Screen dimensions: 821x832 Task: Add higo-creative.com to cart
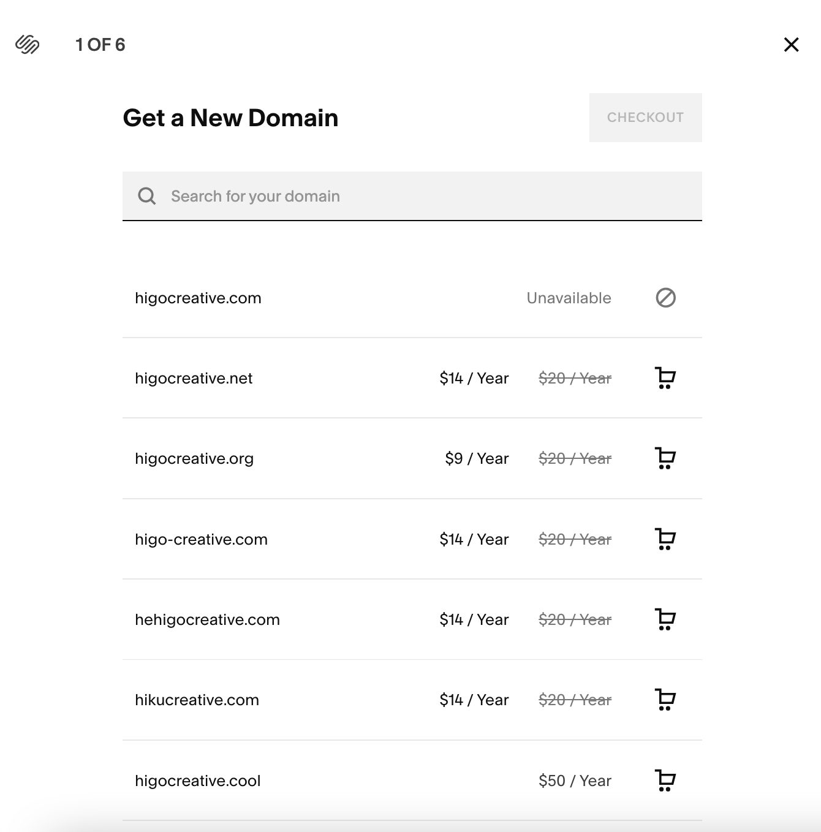click(x=665, y=539)
